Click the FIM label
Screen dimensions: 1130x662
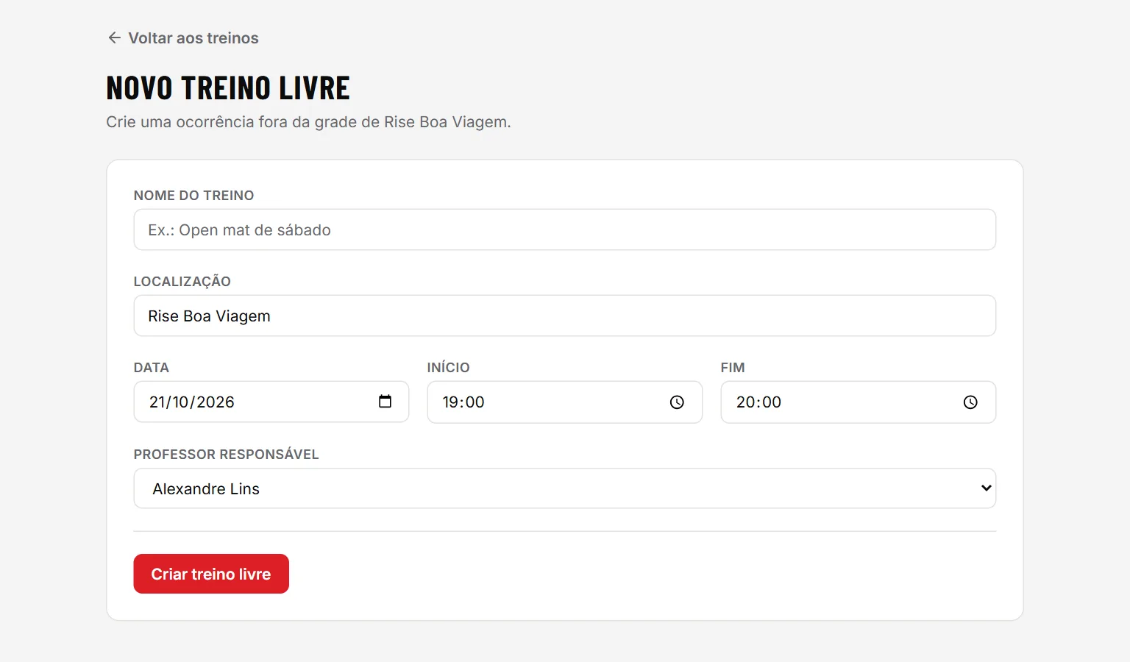(x=733, y=368)
